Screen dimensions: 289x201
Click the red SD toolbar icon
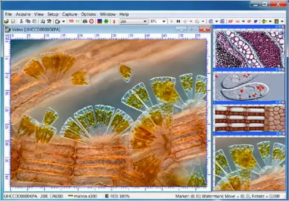(x=71, y=21)
